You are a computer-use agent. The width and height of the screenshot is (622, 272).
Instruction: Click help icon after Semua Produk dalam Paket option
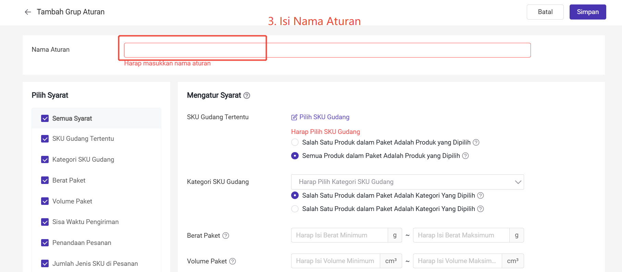465,156
